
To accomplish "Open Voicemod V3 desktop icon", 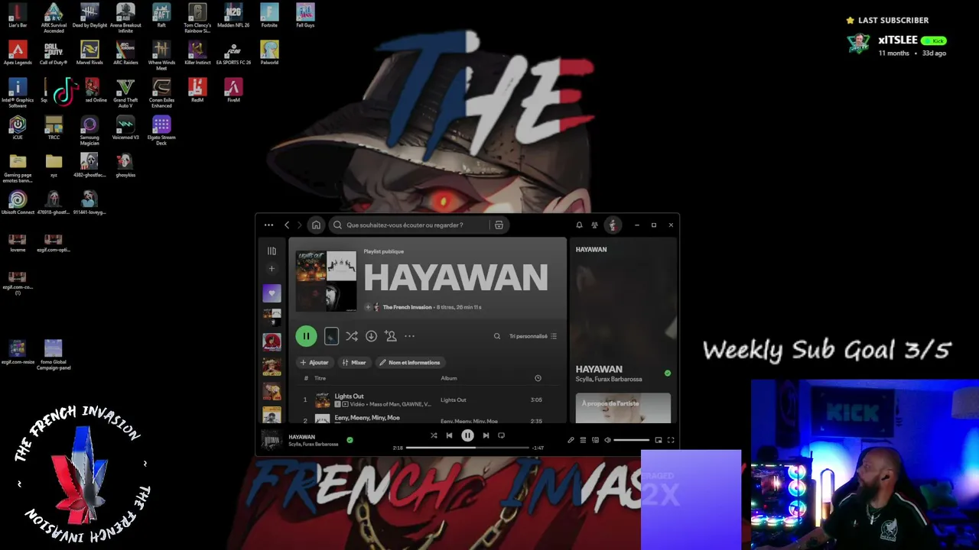I will pos(125,128).
